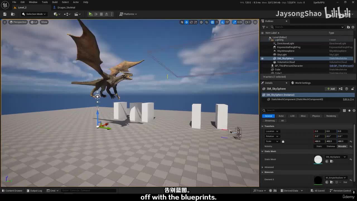Select ExponentialHeightFog in the Outliner
The height and width of the screenshot is (201, 357).
point(289,47)
